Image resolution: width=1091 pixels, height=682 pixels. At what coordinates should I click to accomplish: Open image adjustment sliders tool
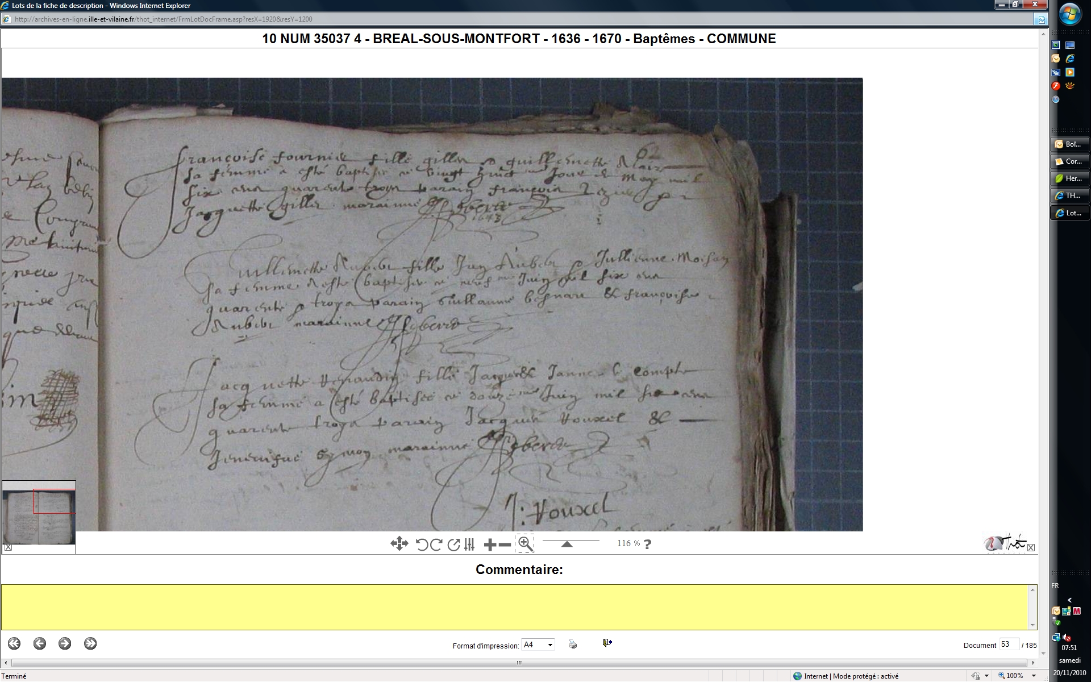click(x=469, y=544)
